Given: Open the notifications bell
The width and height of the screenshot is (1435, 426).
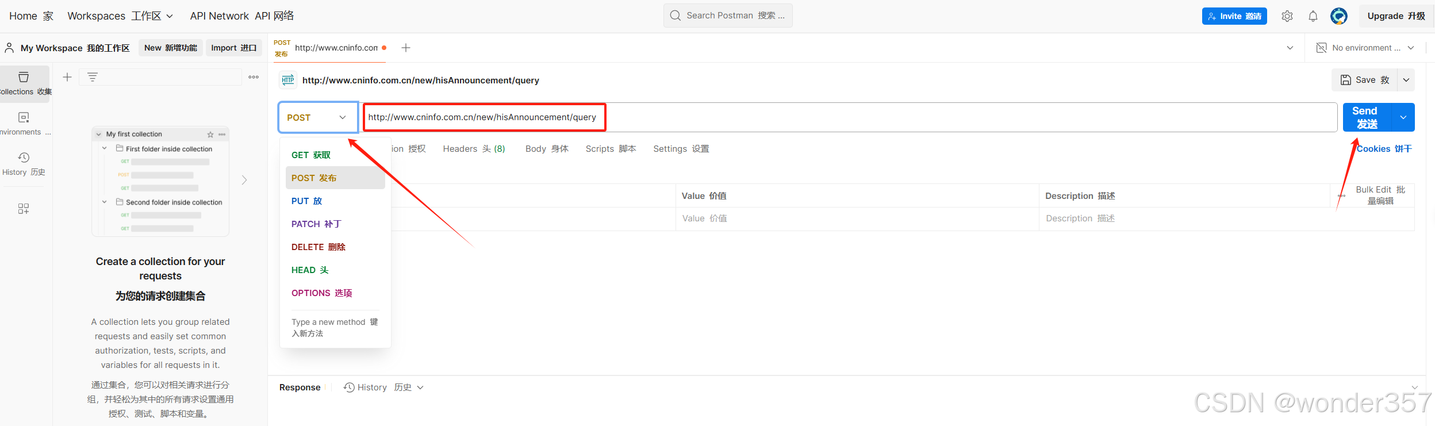Looking at the screenshot, I should coord(1313,16).
